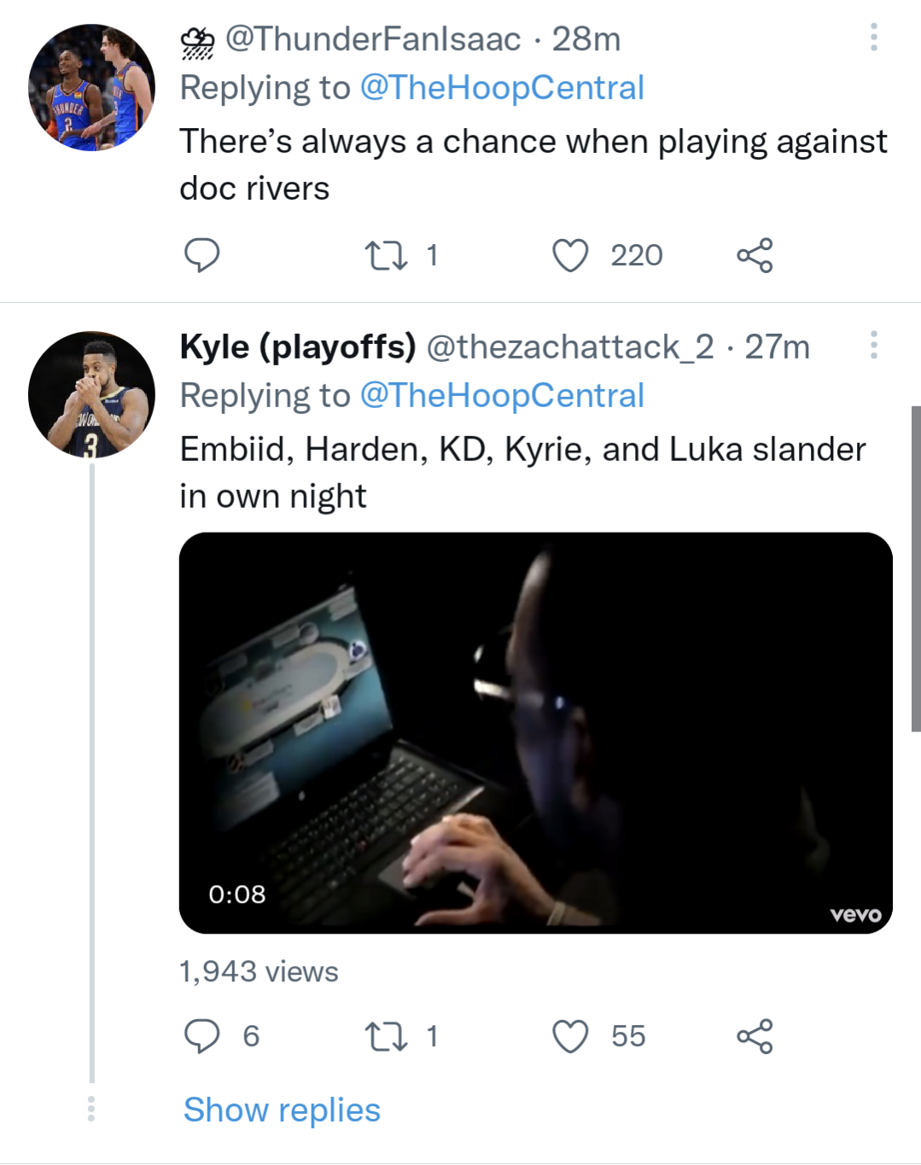Screen dimensions: 921x1165
Task: Open more options for ThunderFanIsaac's tweet
Action: [873, 38]
